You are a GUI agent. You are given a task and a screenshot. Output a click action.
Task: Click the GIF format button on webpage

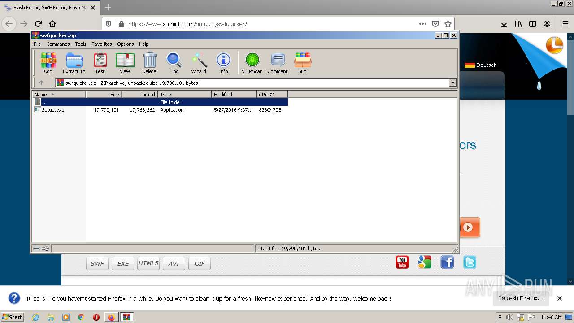pos(200,264)
